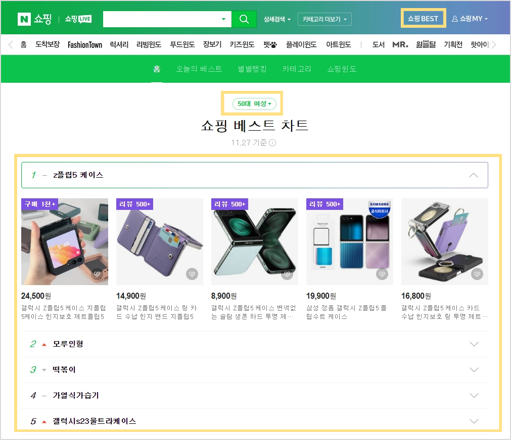Switch to 별별랭킹 tab
Image resolution: width=511 pixels, height=440 pixels.
click(252, 69)
